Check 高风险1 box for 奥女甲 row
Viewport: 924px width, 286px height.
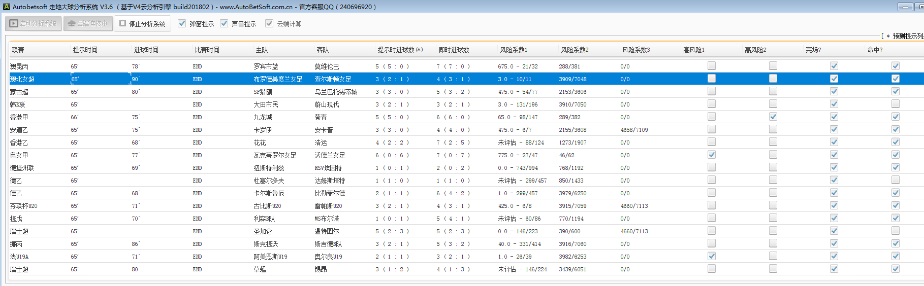click(x=712, y=155)
